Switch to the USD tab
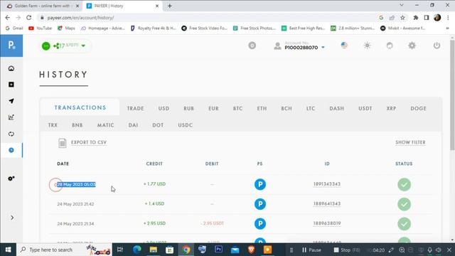The width and height of the screenshot is (455, 256). [164, 108]
